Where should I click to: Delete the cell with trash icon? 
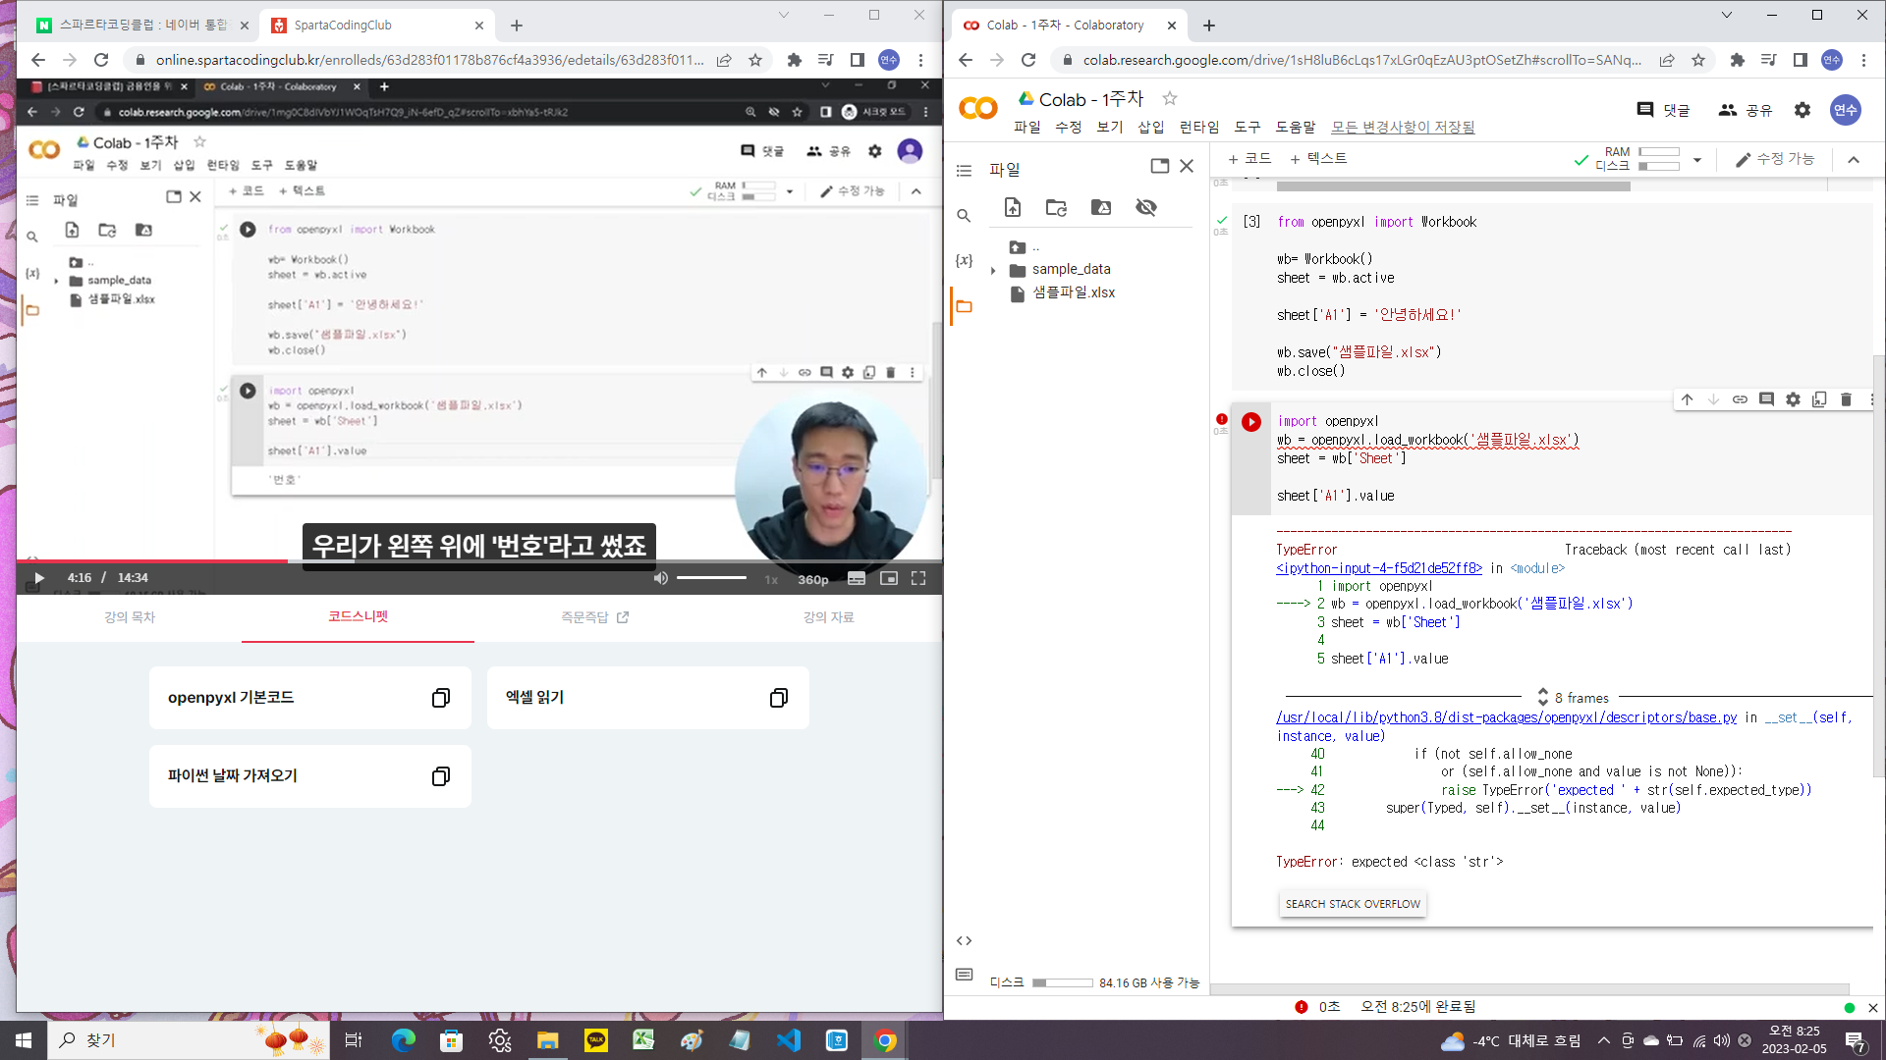pyautogui.click(x=1846, y=399)
